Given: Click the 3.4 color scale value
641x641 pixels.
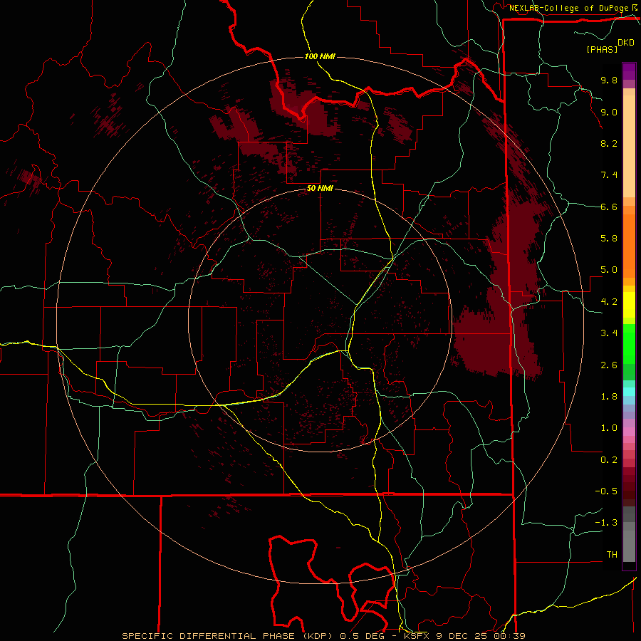Looking at the screenshot, I should coord(609,333).
